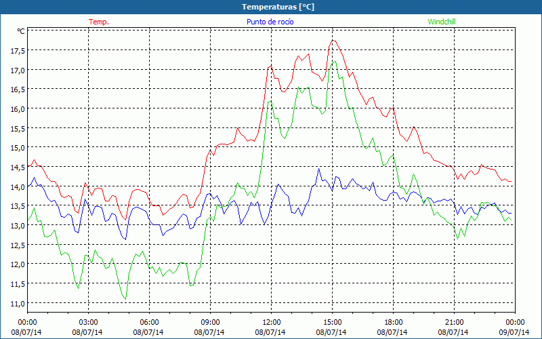Click the 13,5 y-axis value
542x339 pixels.
coord(18,206)
